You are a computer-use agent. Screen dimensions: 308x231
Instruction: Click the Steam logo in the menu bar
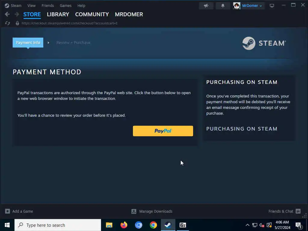pyautogui.click(x=7, y=5)
